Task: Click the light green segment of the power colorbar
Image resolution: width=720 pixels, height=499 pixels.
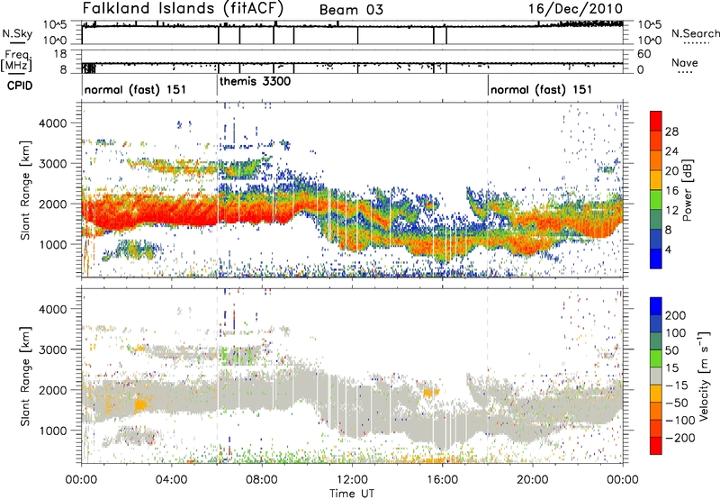Action: tap(656, 199)
